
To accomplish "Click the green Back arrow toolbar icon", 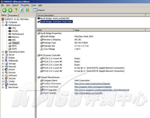I will point(4,10).
